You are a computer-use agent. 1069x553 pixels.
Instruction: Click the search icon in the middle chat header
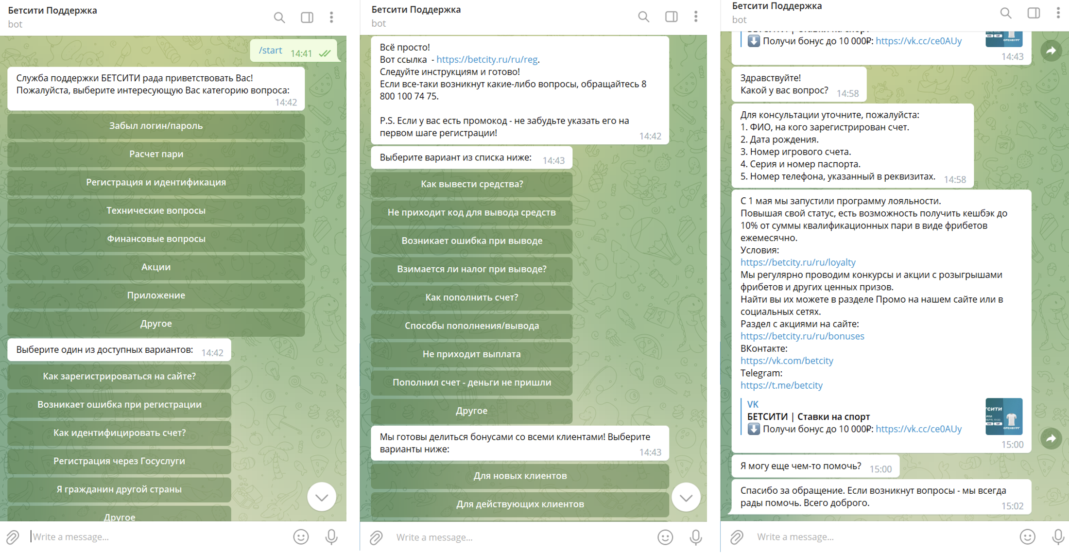click(x=644, y=17)
